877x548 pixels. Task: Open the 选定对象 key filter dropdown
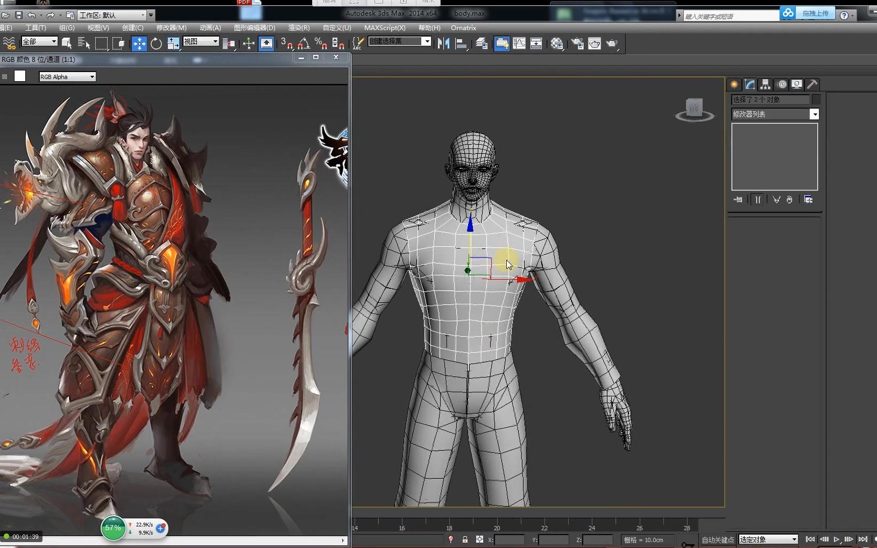(768, 539)
